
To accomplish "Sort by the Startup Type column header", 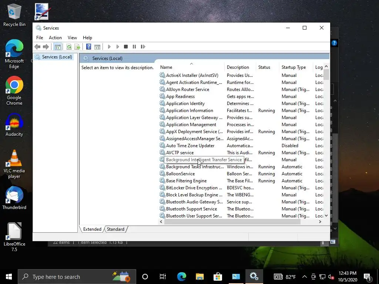I will [x=296, y=67].
